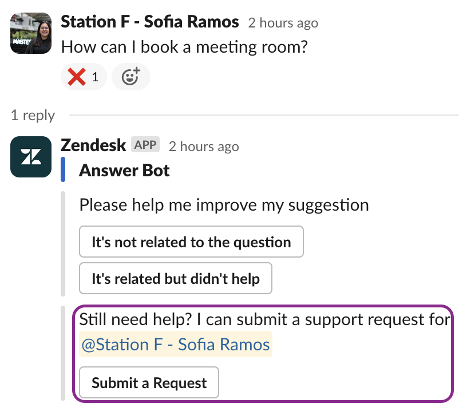Viewport: 459px width, 411px height.
Task: Click the Zendesk sender name
Action: pyautogui.click(x=93, y=145)
